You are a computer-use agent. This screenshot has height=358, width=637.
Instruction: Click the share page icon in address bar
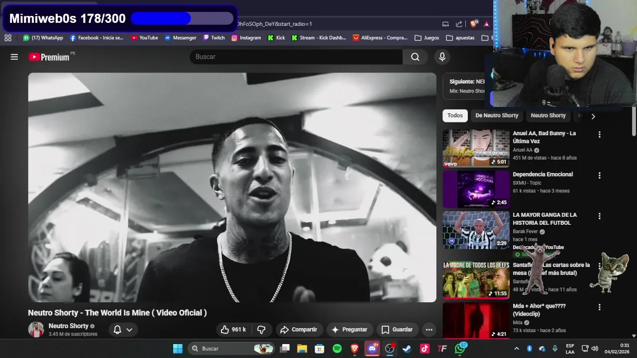(459, 24)
